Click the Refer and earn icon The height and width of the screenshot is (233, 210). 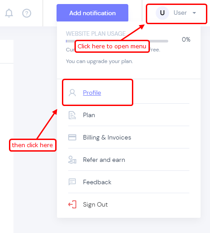click(x=72, y=160)
